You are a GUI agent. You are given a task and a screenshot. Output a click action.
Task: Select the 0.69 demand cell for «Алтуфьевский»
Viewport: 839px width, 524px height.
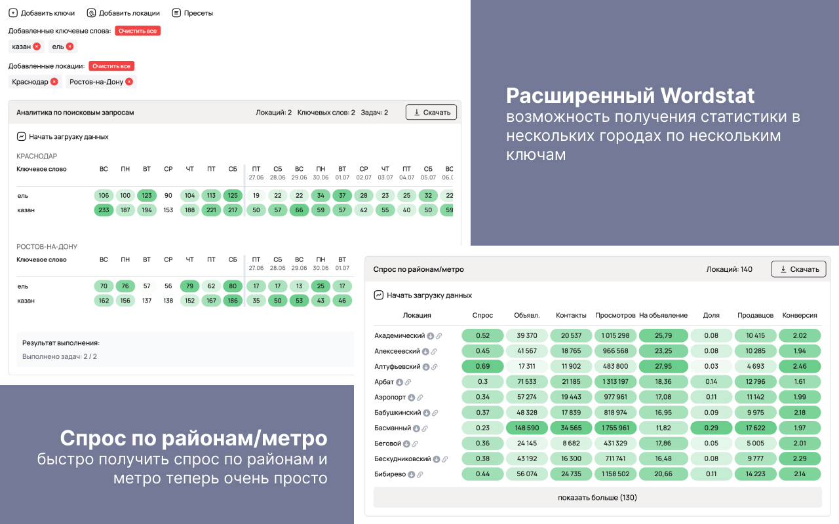tap(482, 366)
